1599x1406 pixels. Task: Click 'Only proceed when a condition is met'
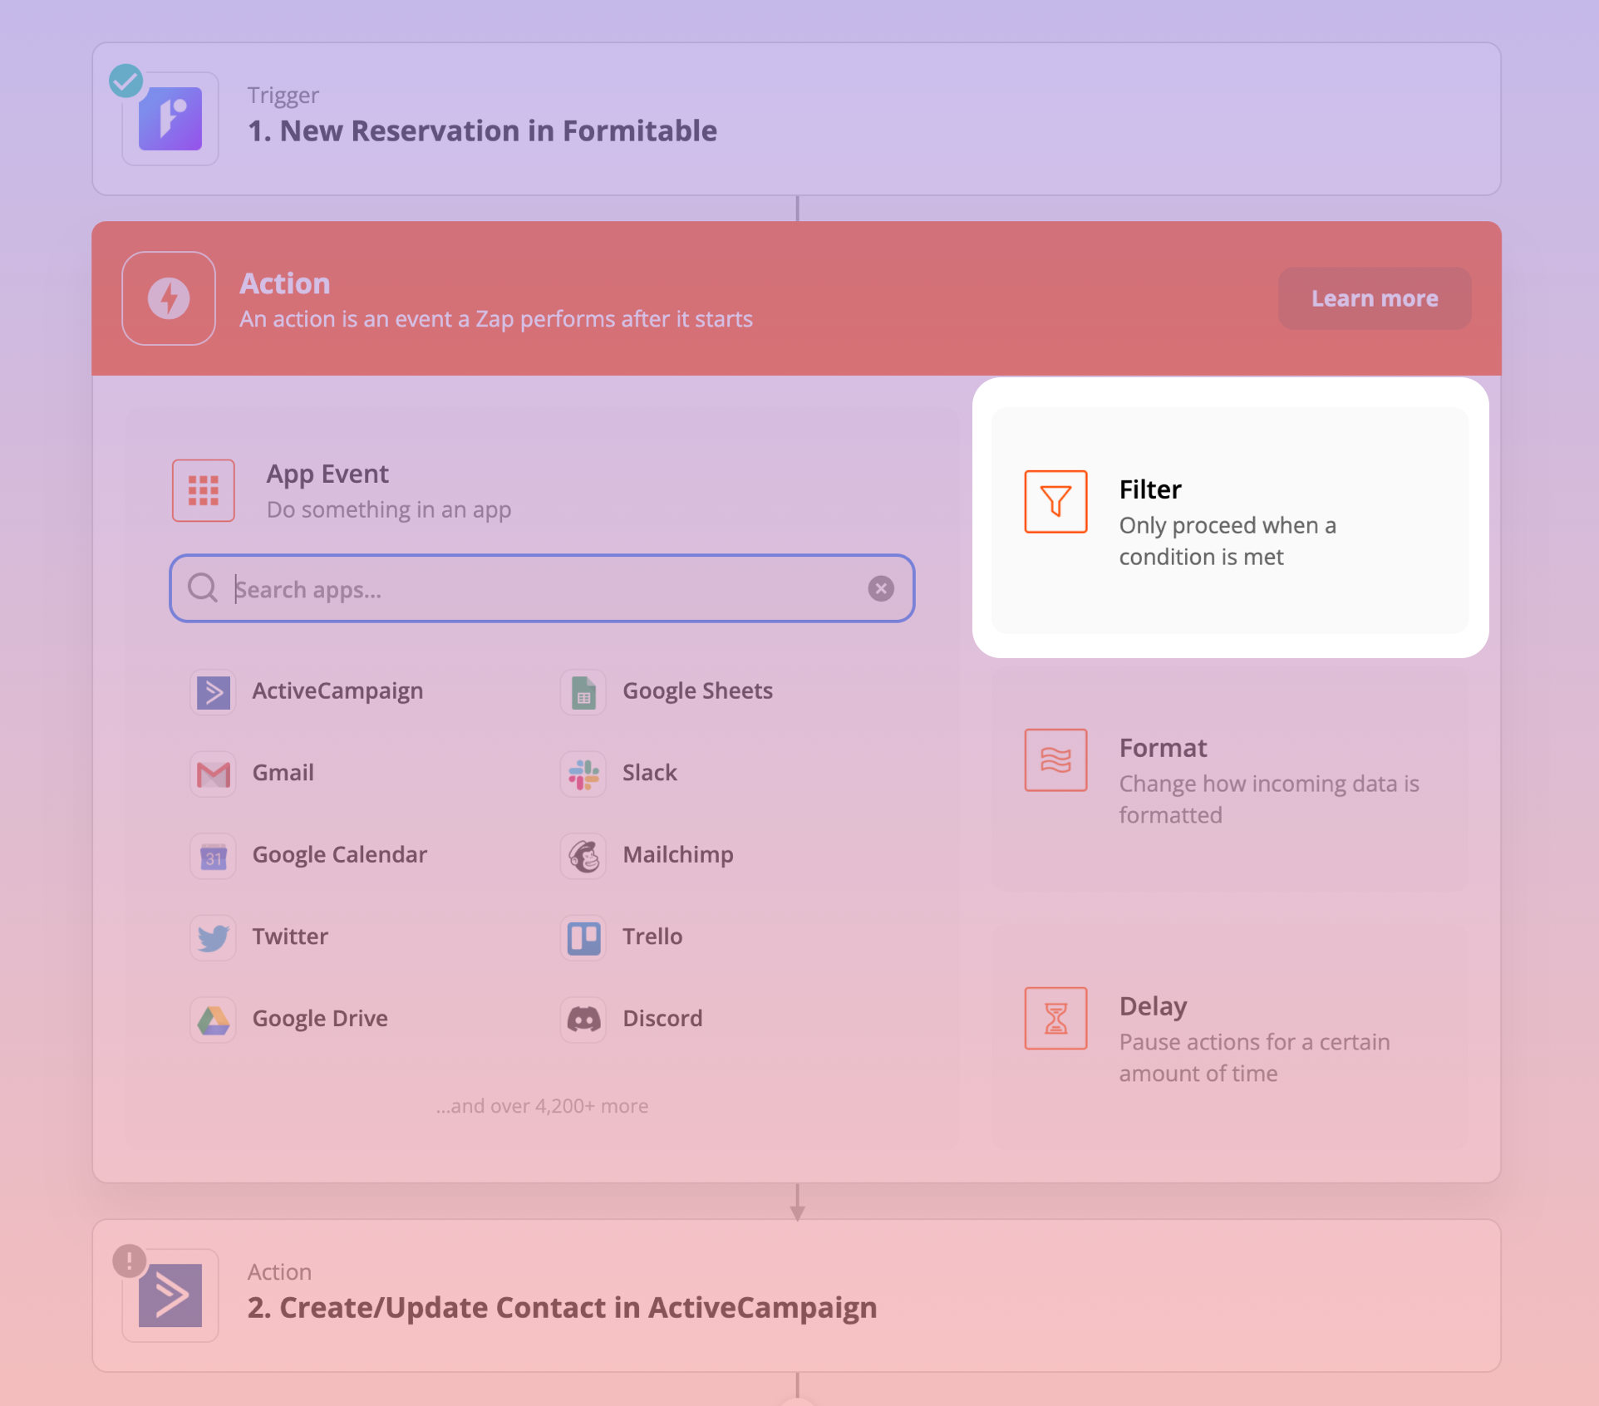[1228, 541]
